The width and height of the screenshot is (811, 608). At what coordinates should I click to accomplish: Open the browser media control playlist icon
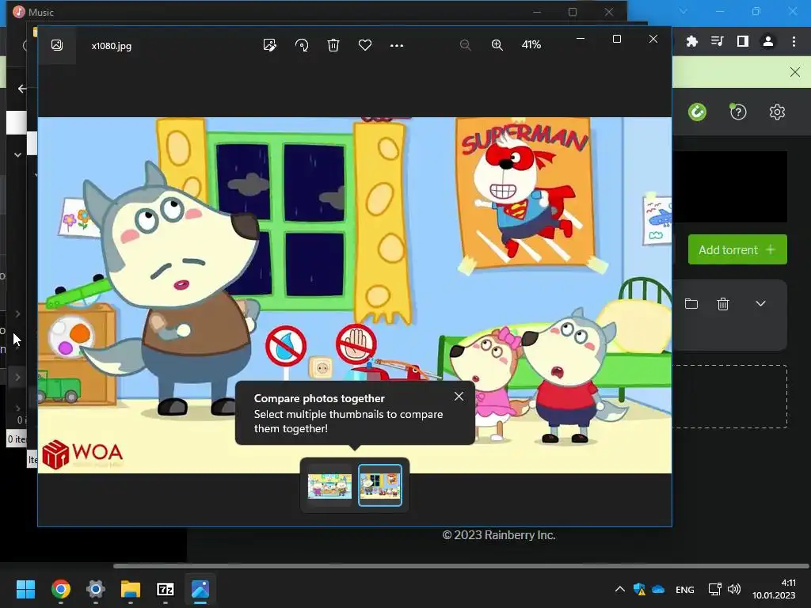pos(717,41)
